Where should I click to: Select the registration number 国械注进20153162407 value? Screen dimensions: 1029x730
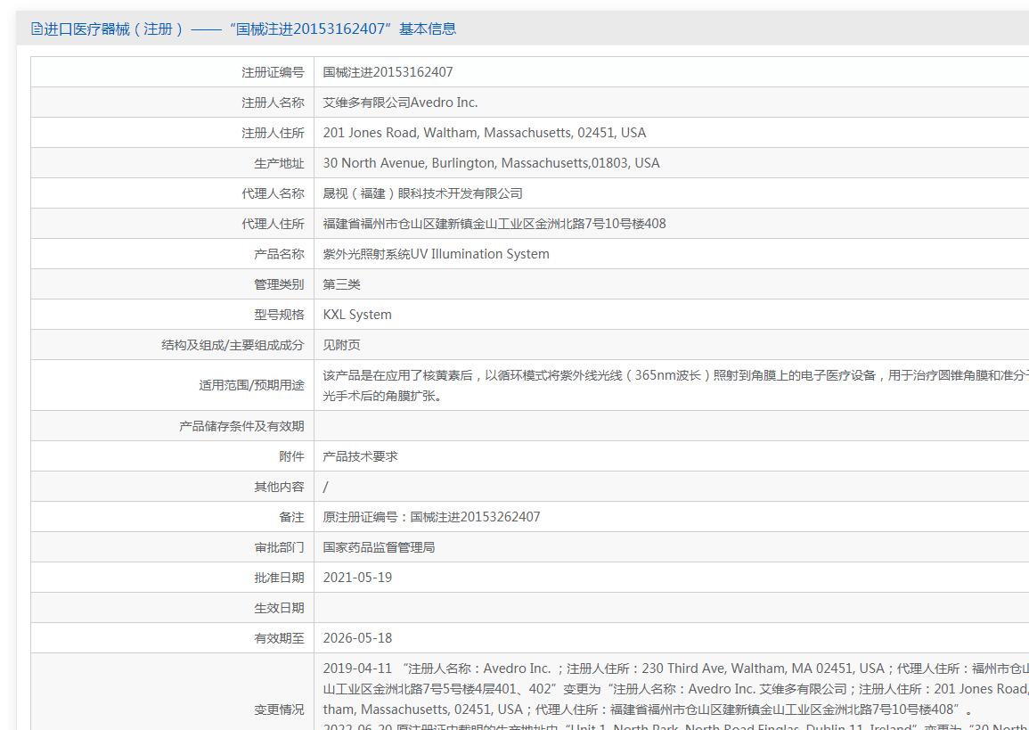(x=388, y=72)
